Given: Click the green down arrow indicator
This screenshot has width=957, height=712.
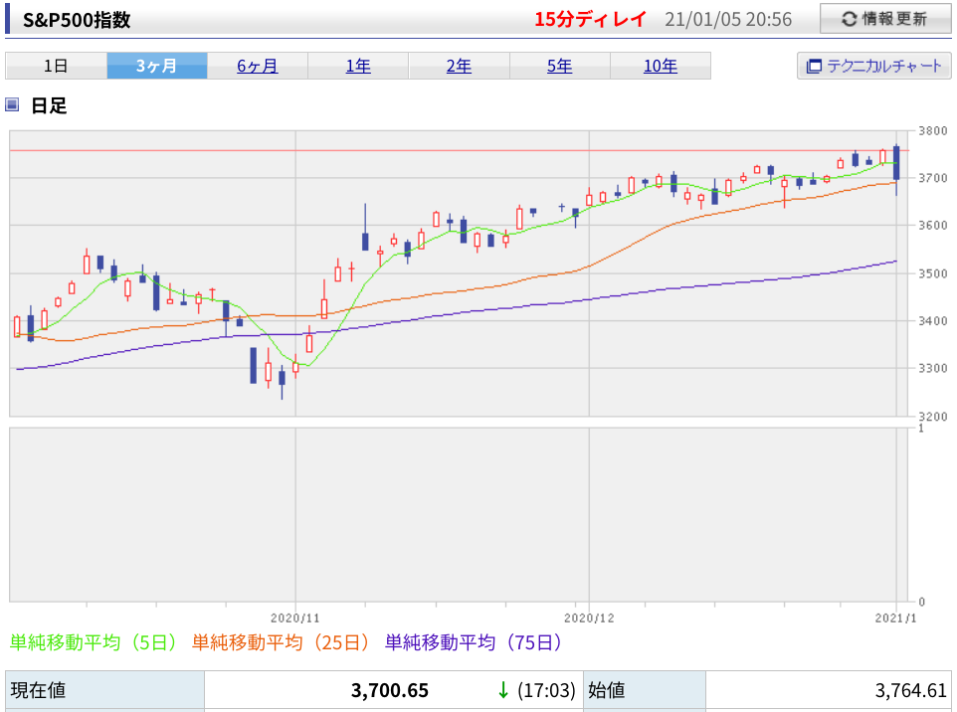Looking at the screenshot, I should pyautogui.click(x=503, y=691).
